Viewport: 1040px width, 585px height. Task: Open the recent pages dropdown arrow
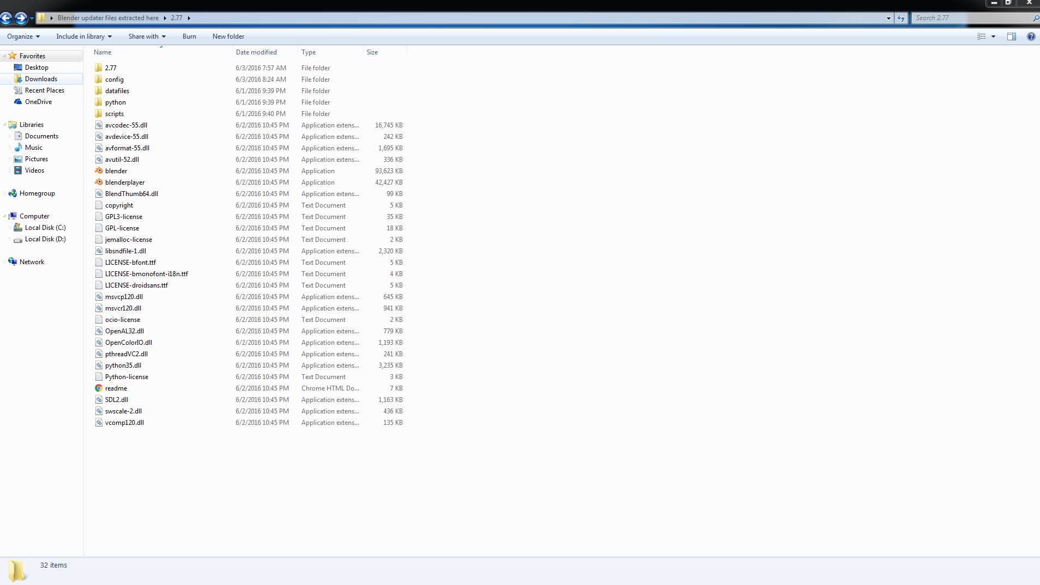click(x=32, y=18)
